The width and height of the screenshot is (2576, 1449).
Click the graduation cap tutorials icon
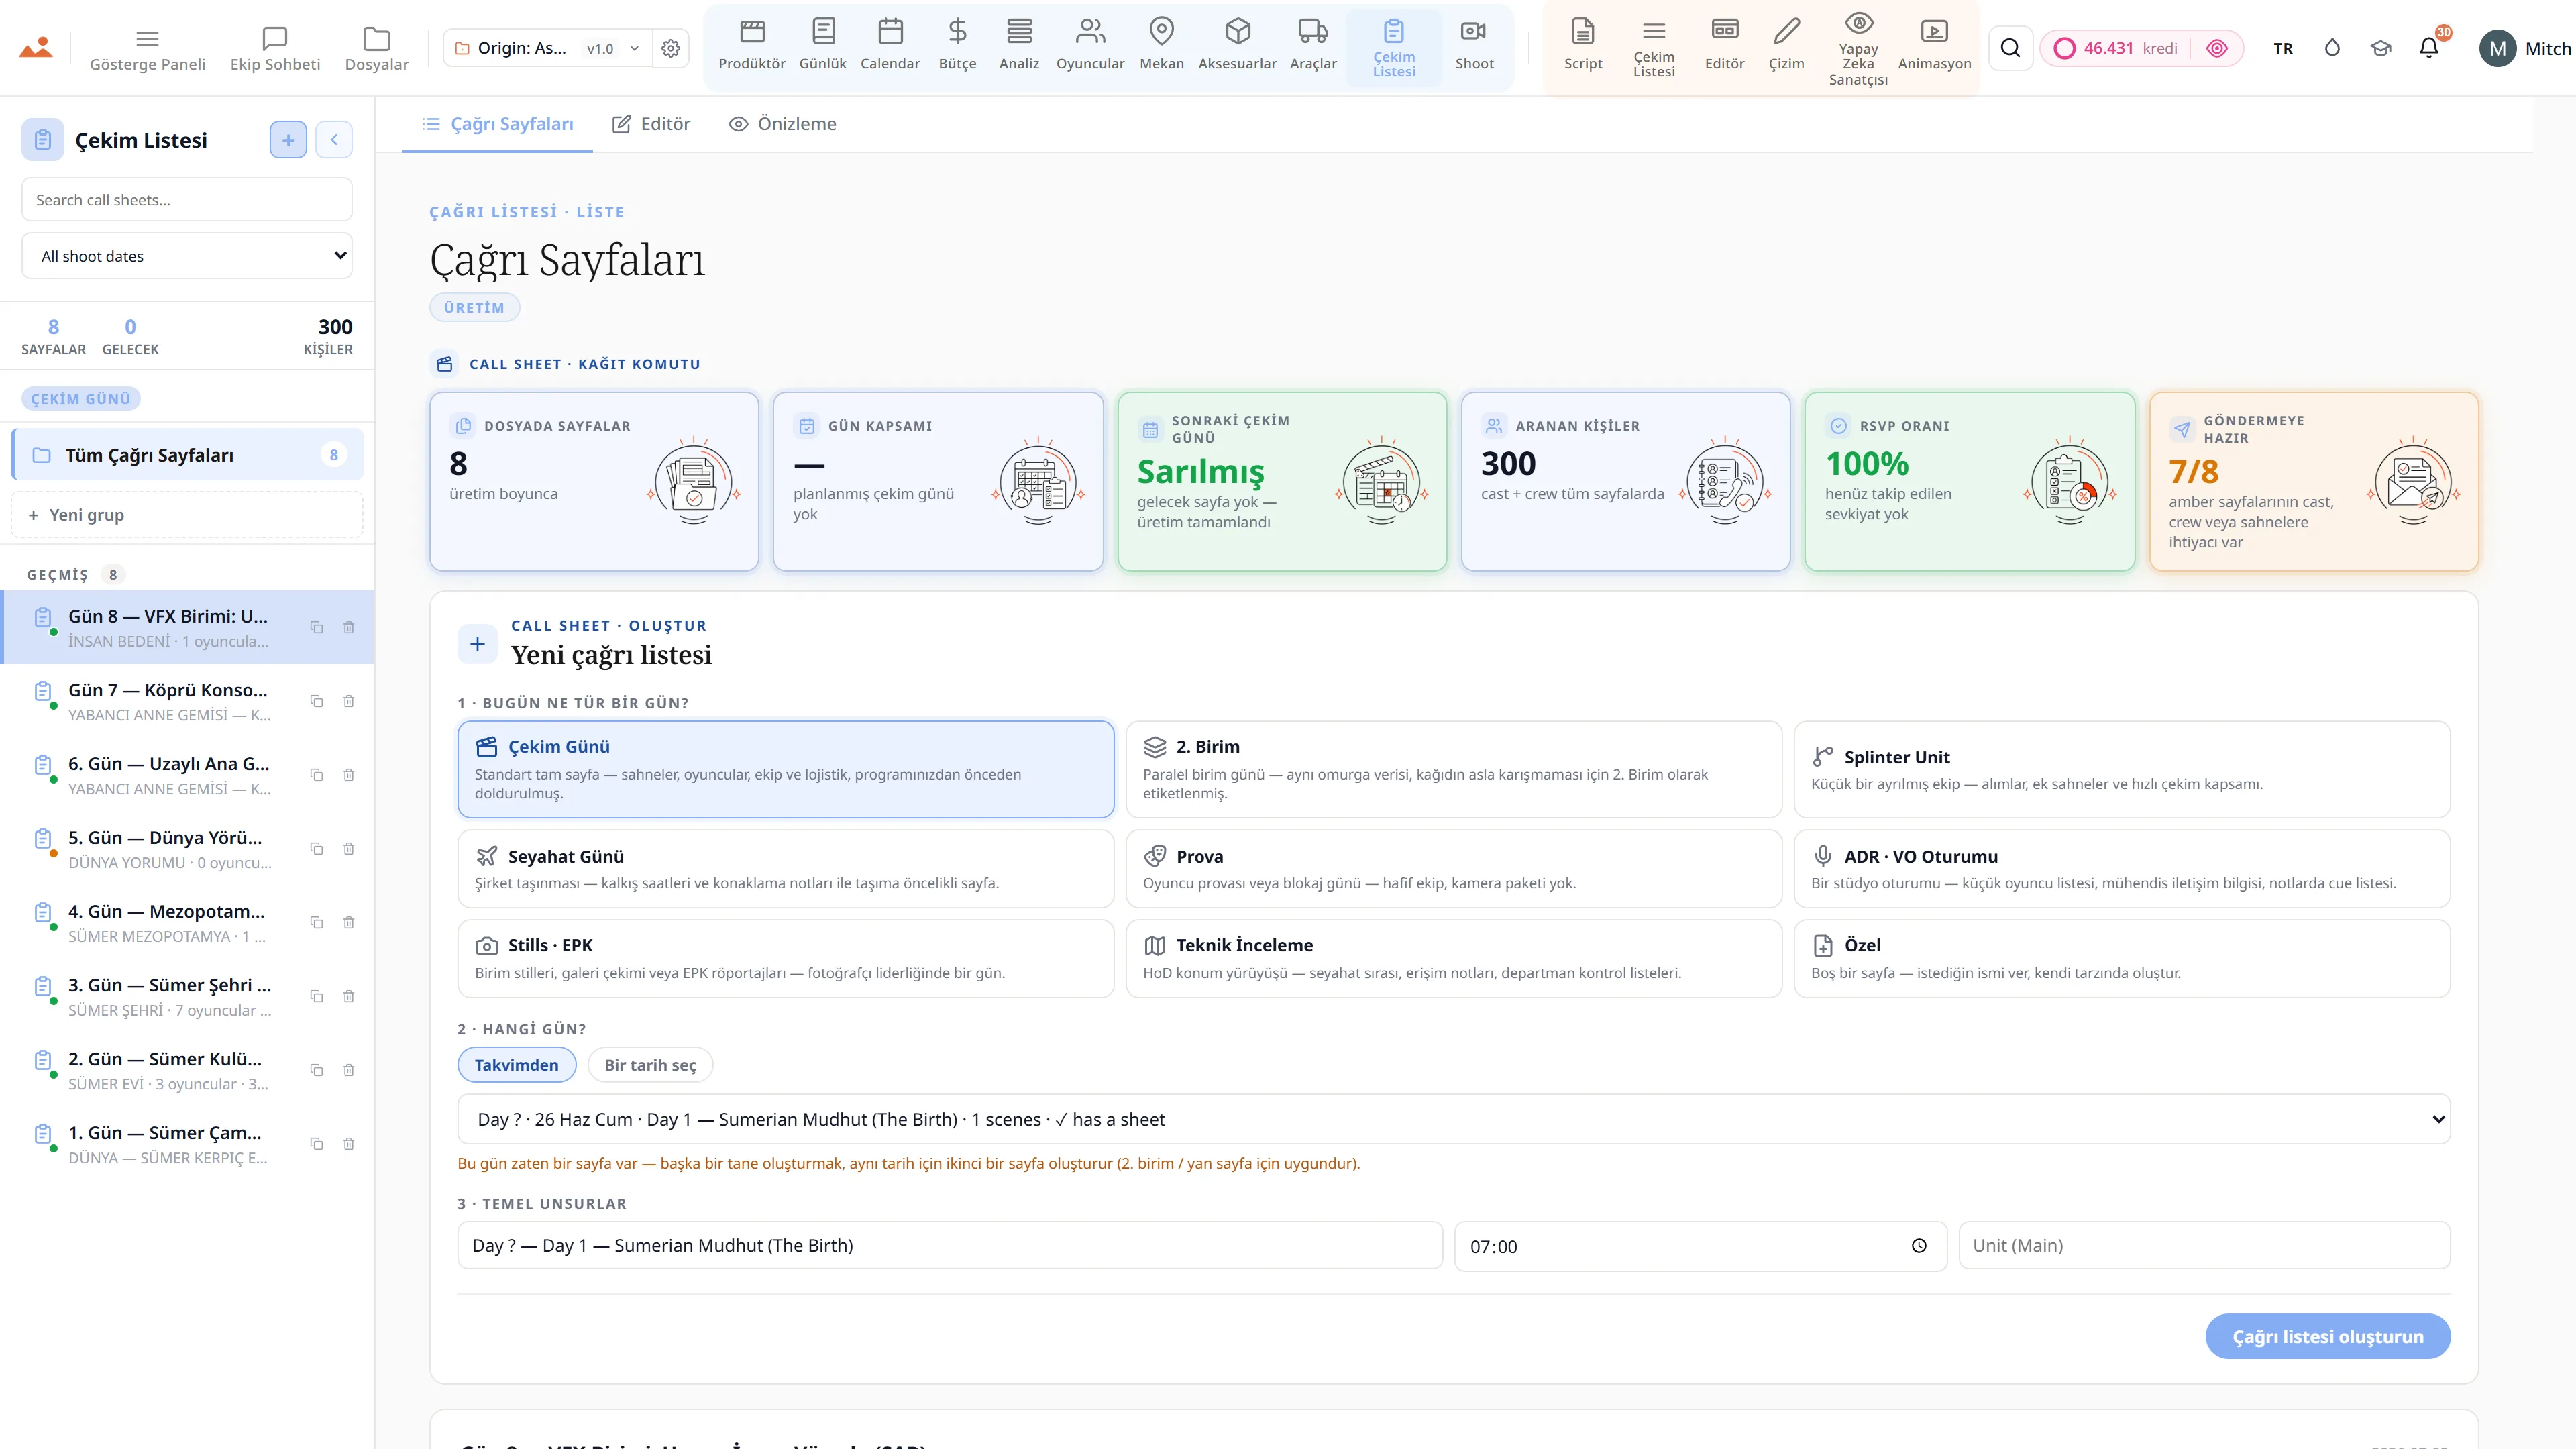(2381, 48)
